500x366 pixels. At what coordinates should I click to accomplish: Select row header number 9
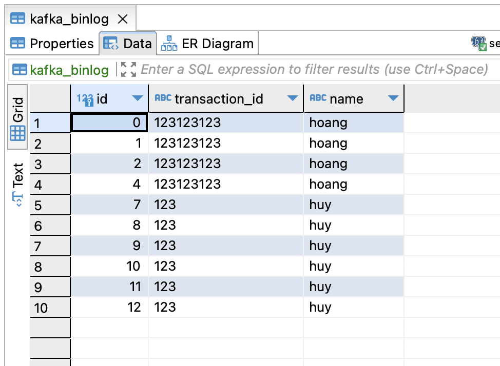click(50, 287)
